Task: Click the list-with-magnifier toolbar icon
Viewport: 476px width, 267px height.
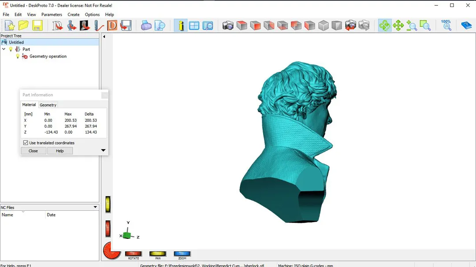Action: [208, 26]
